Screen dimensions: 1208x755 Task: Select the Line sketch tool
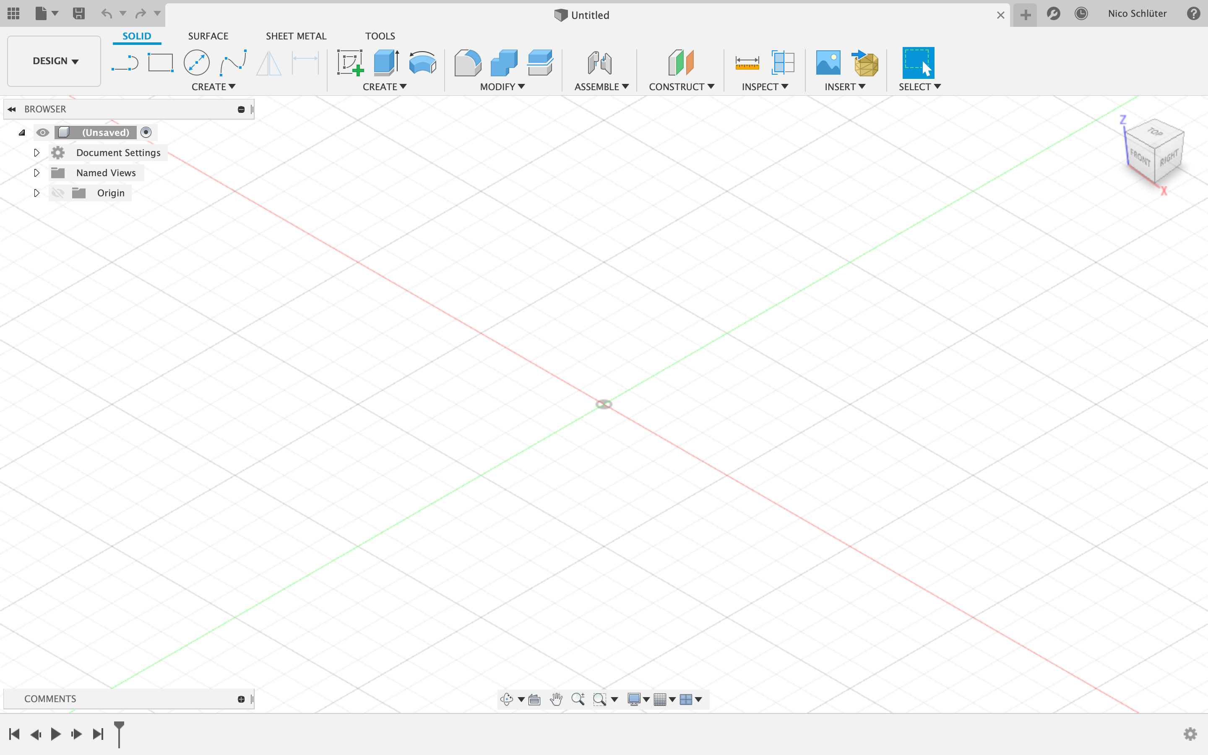124,63
